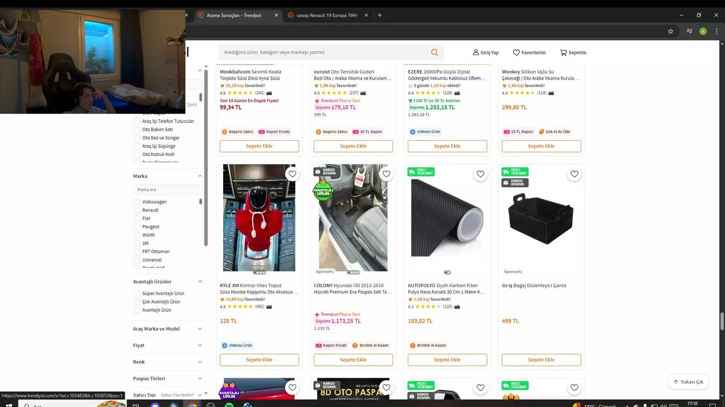This screenshot has height=407, width=725.
Task: Favorite the AUTOFOLYO carbon fiber product
Action: coord(480,174)
